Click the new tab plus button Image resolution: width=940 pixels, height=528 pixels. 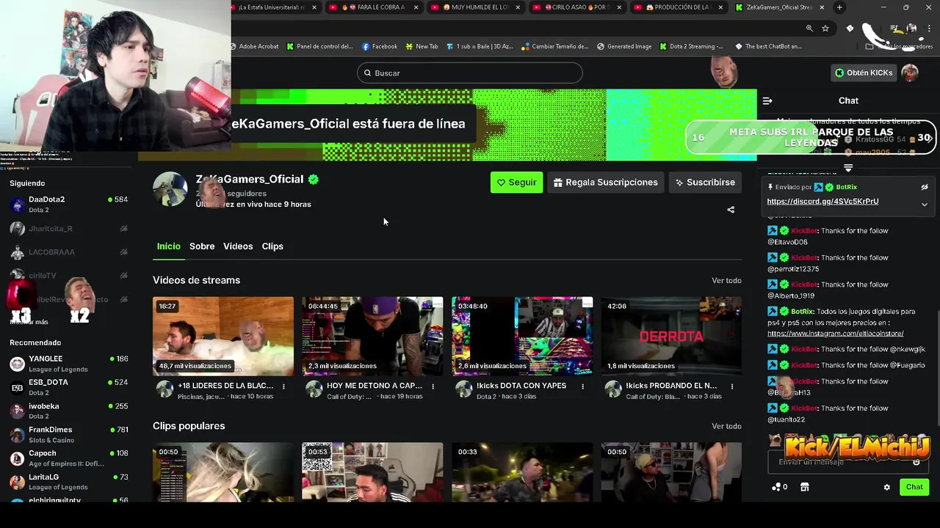(x=839, y=7)
